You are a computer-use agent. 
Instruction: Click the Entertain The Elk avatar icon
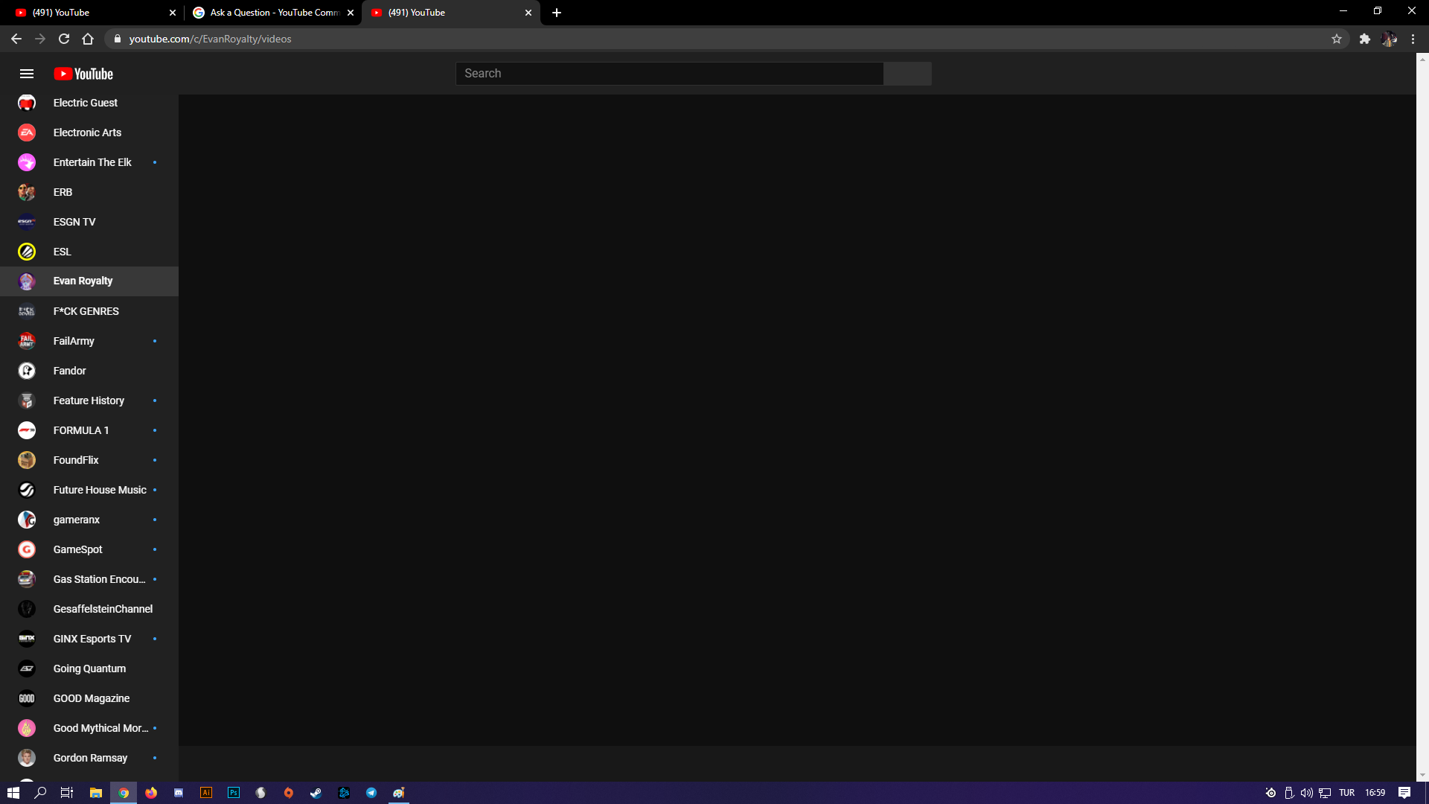pyautogui.click(x=27, y=162)
